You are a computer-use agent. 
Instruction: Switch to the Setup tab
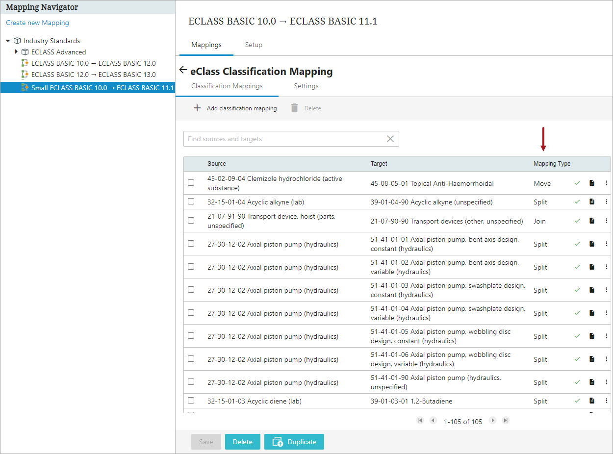[254, 45]
